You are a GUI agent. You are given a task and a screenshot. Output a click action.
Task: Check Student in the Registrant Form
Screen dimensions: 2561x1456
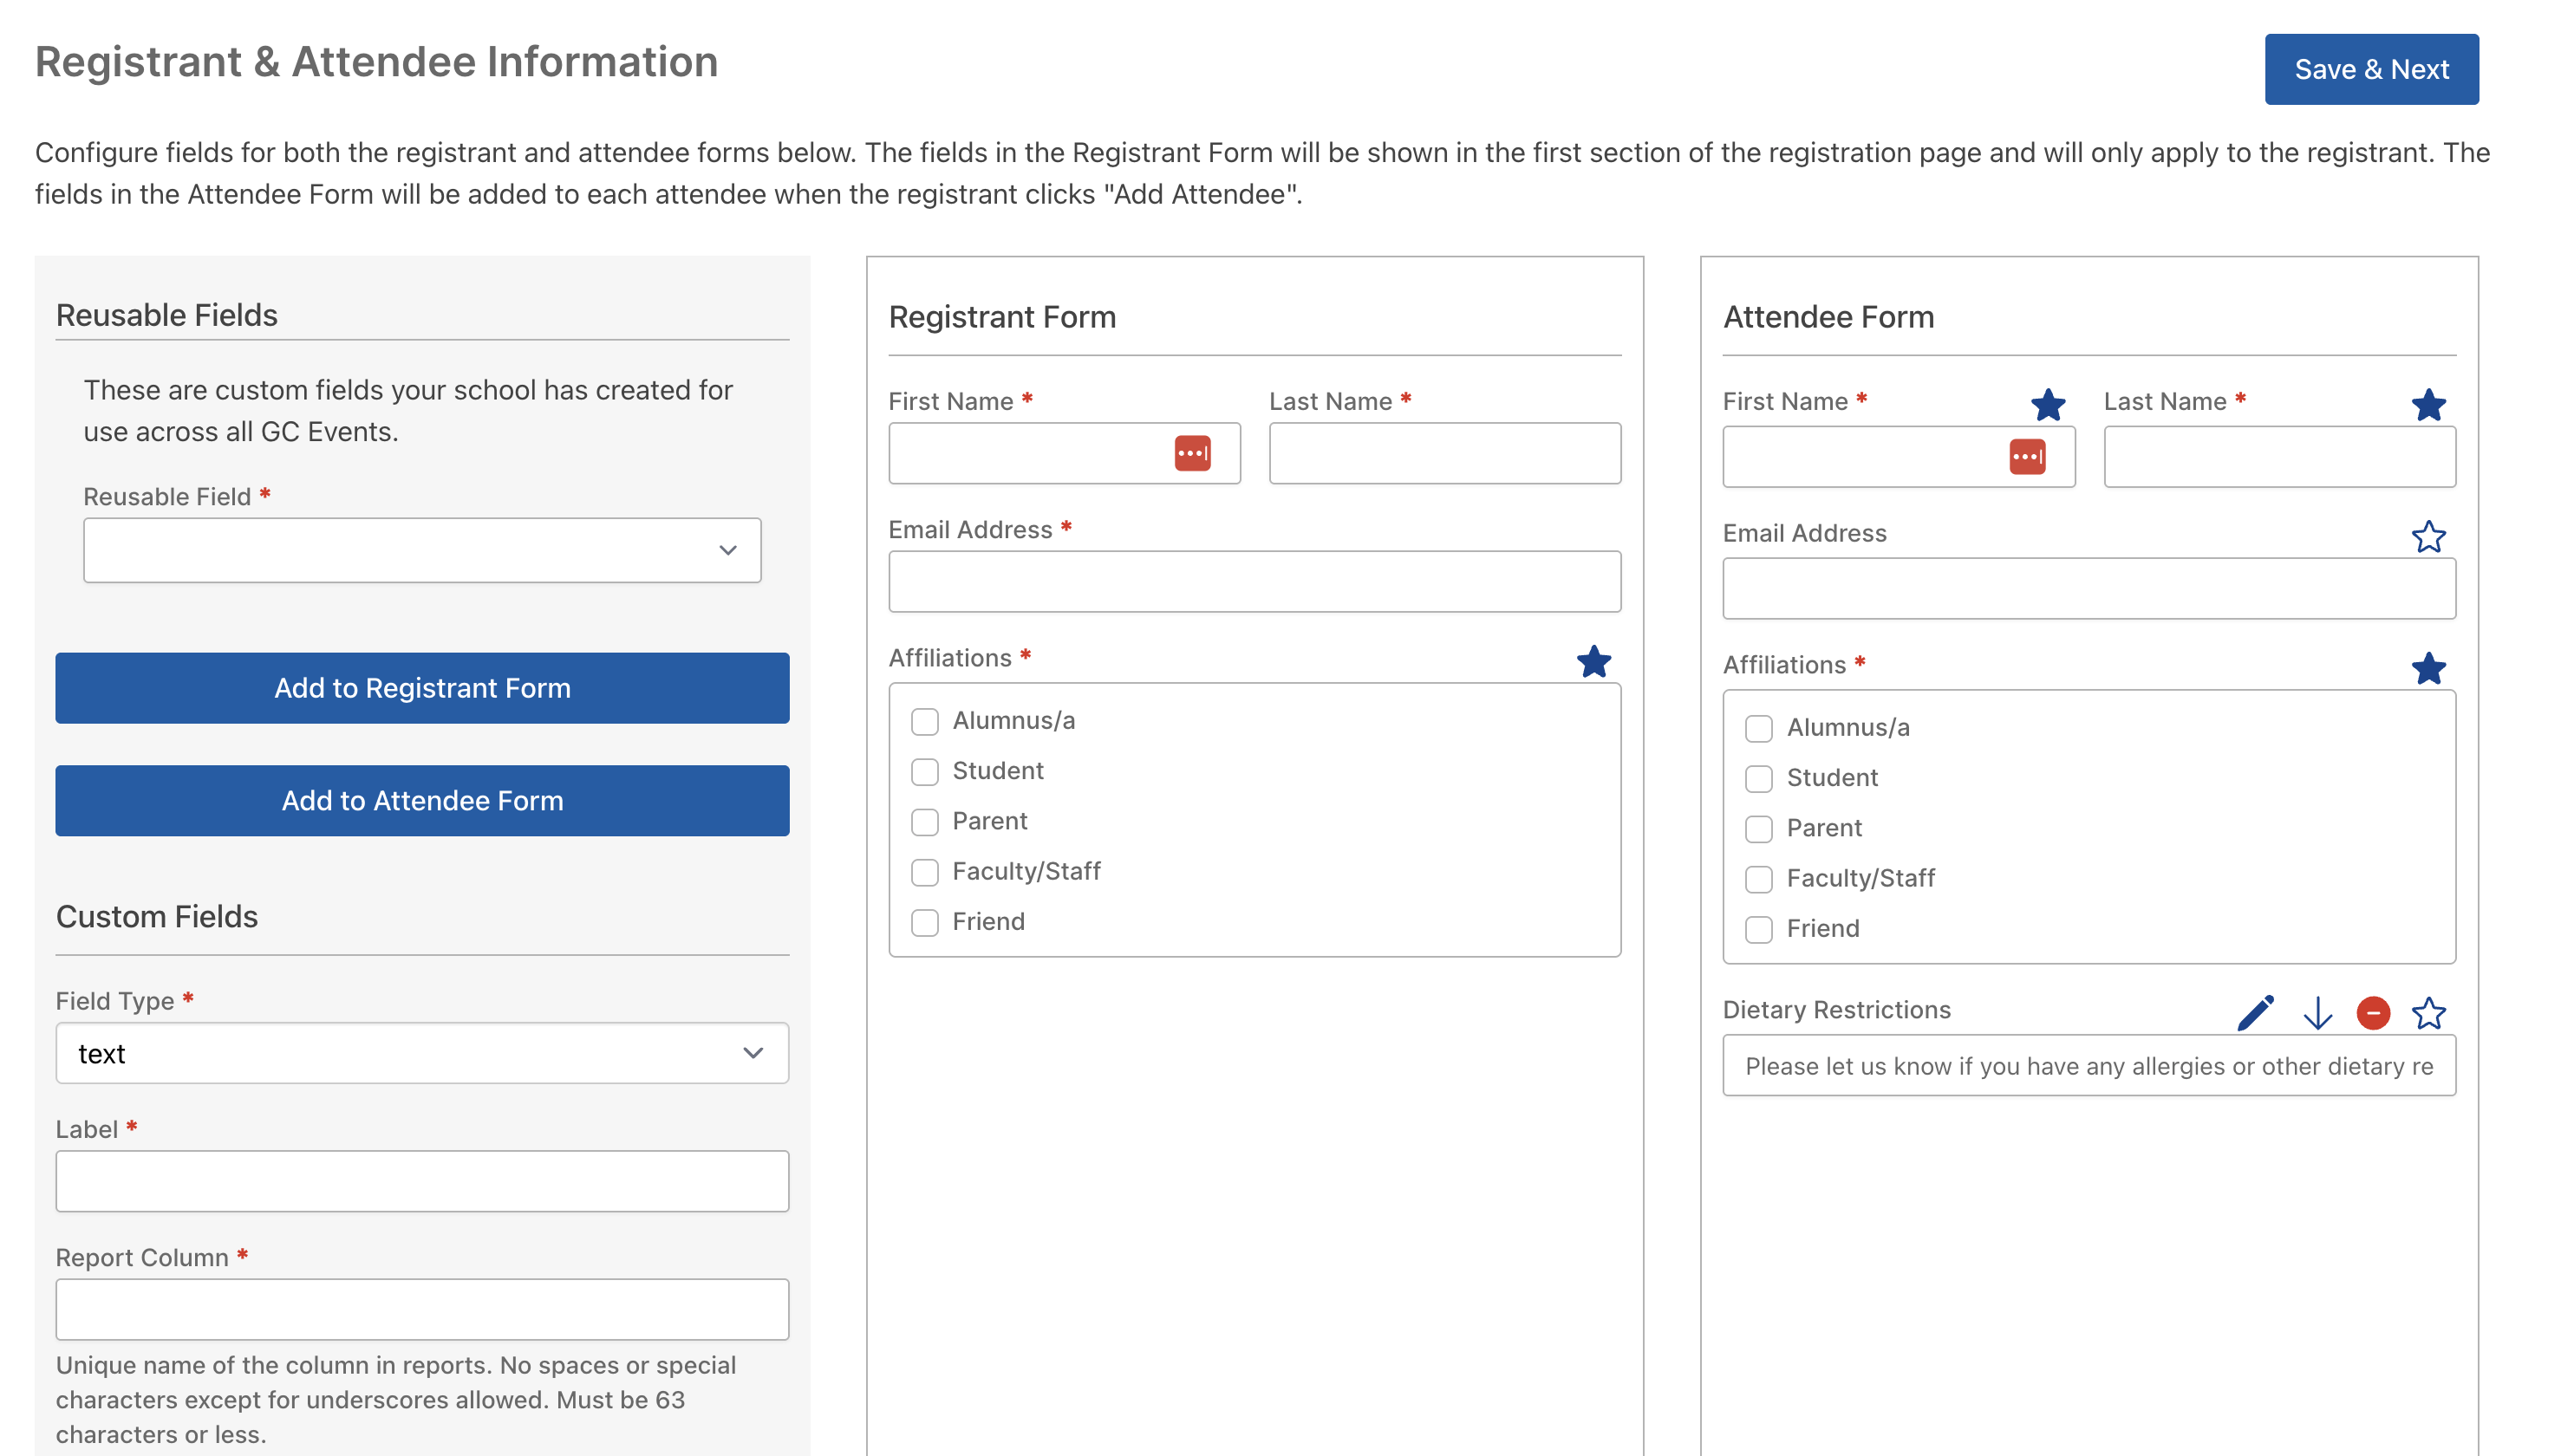click(x=923, y=771)
